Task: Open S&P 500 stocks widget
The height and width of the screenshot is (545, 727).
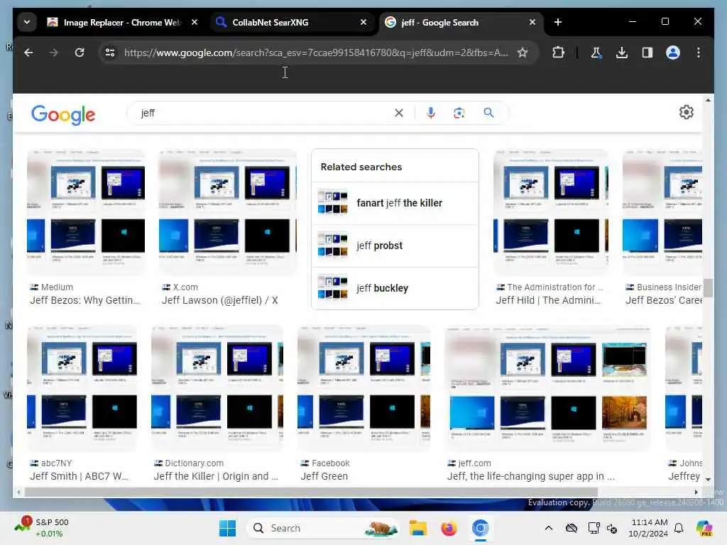Action: pyautogui.click(x=42, y=528)
